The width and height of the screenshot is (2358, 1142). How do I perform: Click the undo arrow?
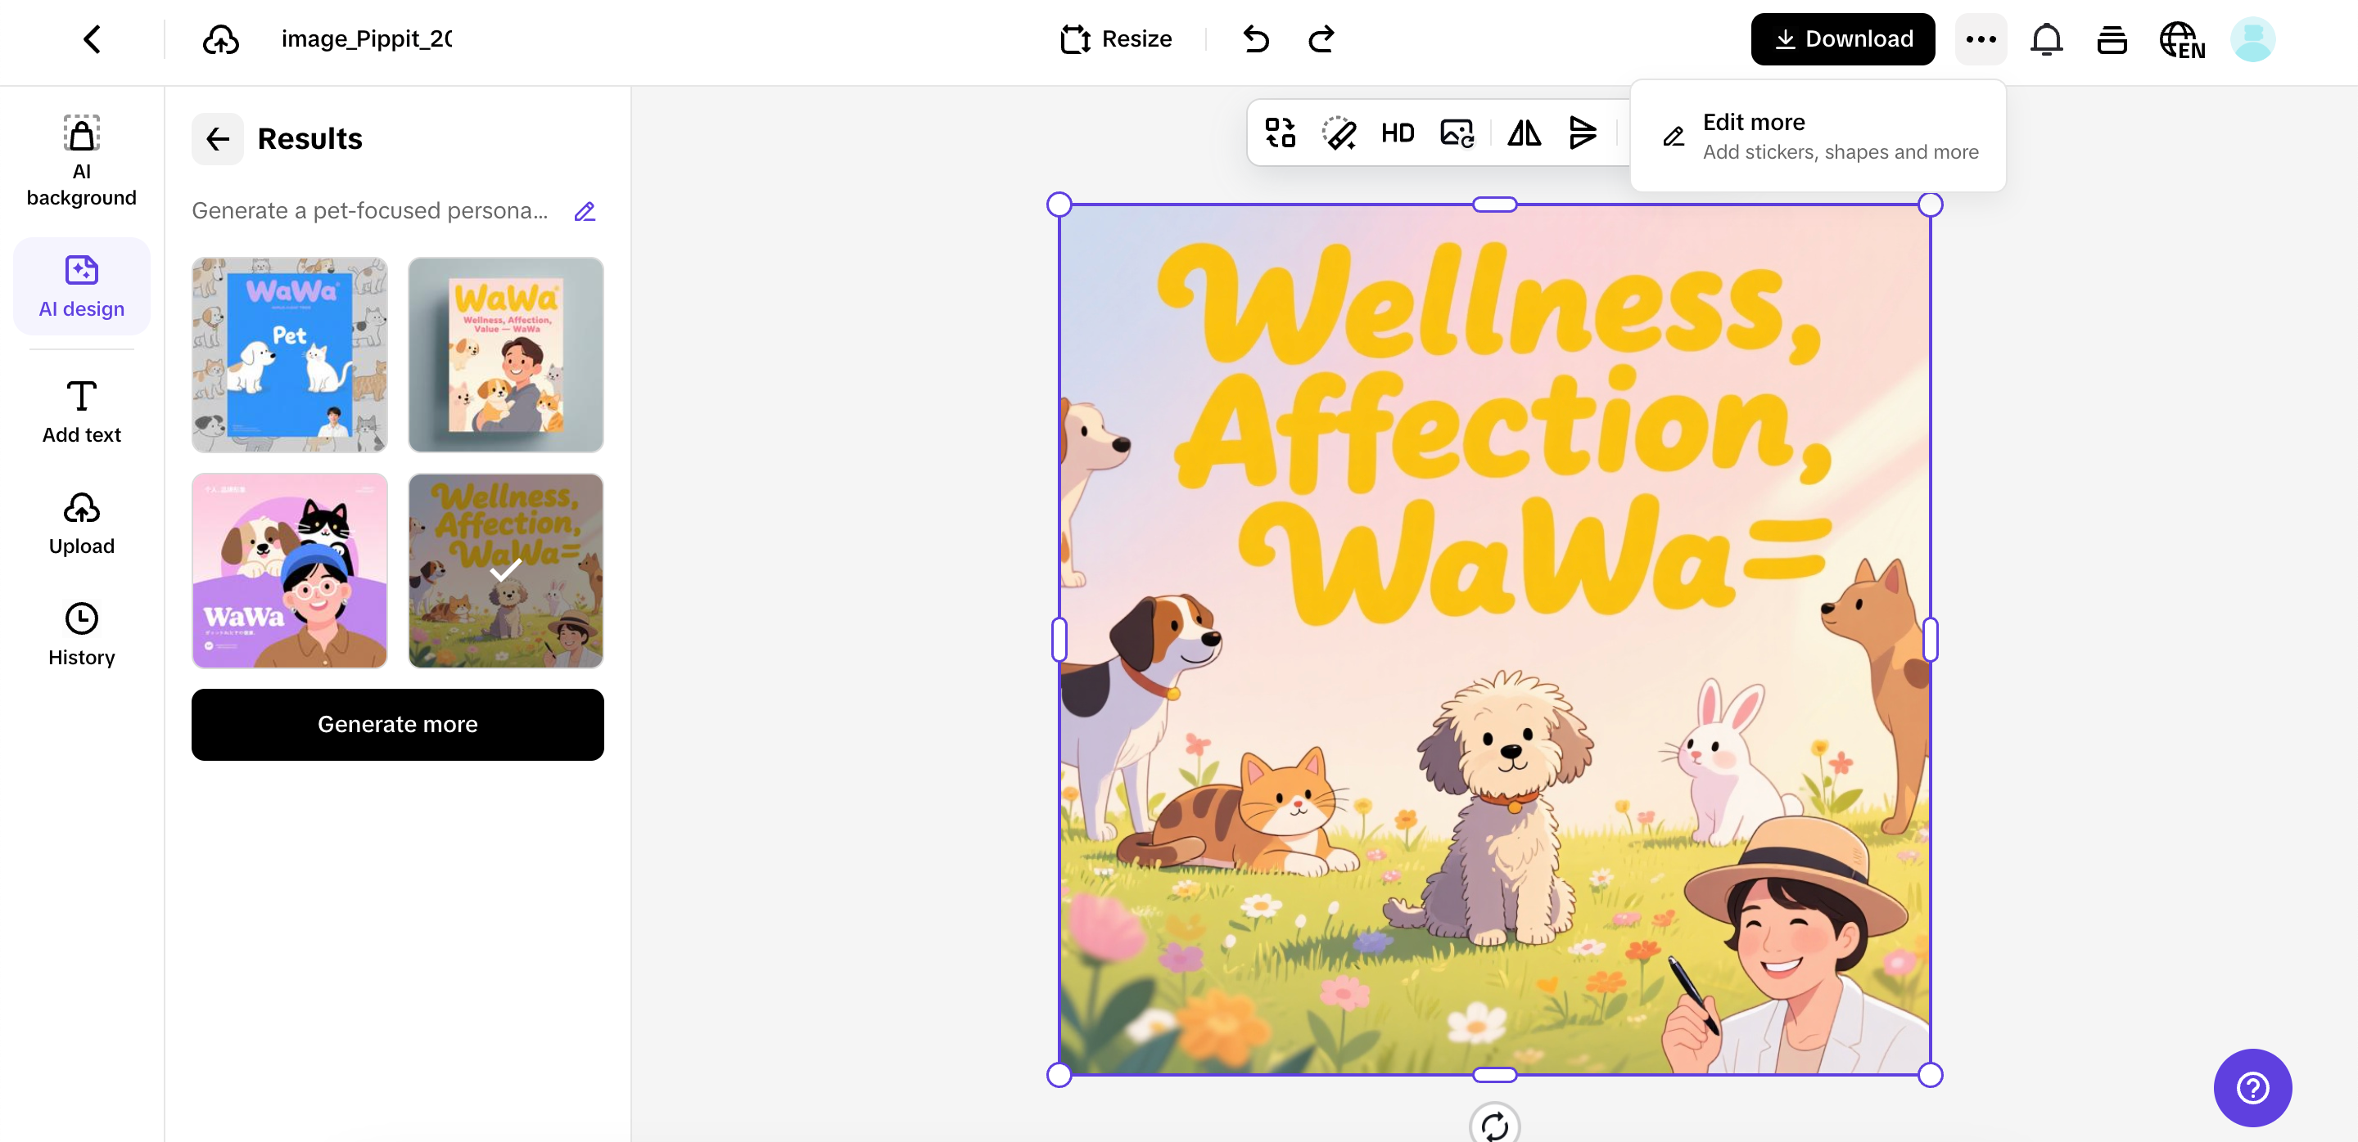pyautogui.click(x=1256, y=39)
